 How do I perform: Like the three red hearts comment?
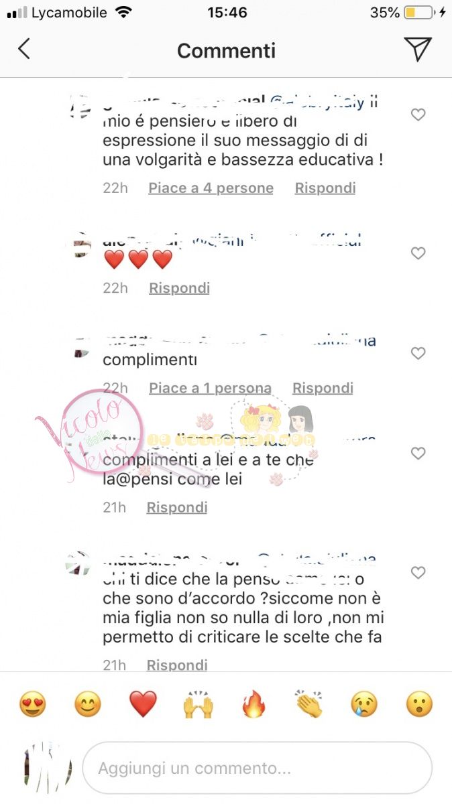tap(418, 253)
